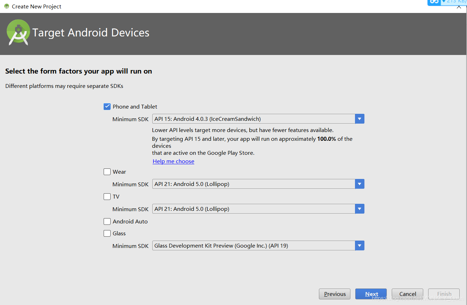Tick the Android Auto checkbox
Viewport: 467px width, 305px height.
107,221
